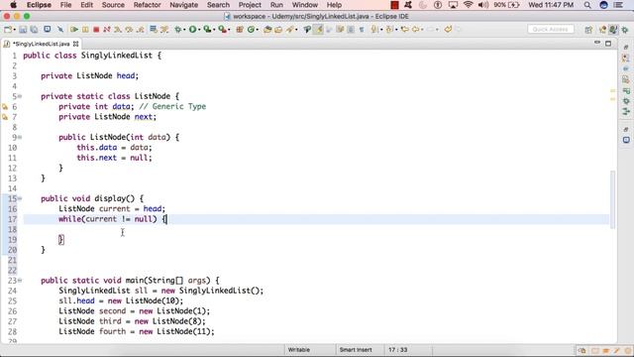
Task: Open the Source menu
Action: 113,5
